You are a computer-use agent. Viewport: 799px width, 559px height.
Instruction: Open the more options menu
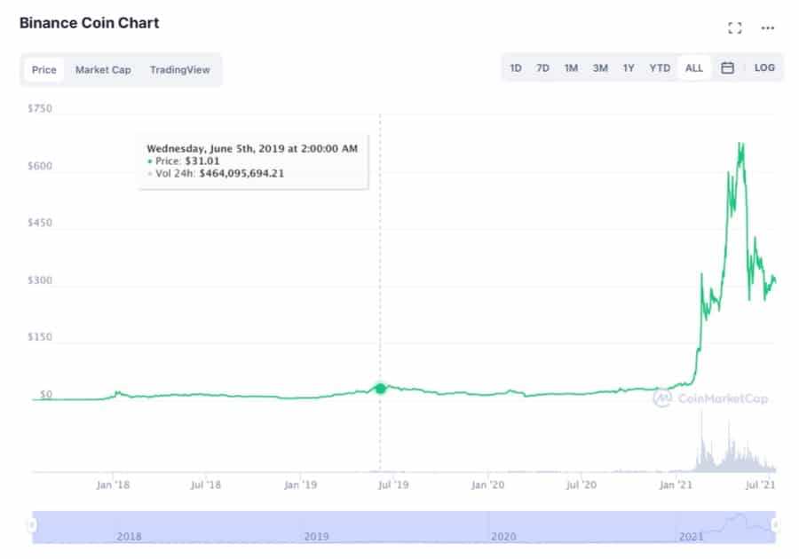click(x=768, y=28)
